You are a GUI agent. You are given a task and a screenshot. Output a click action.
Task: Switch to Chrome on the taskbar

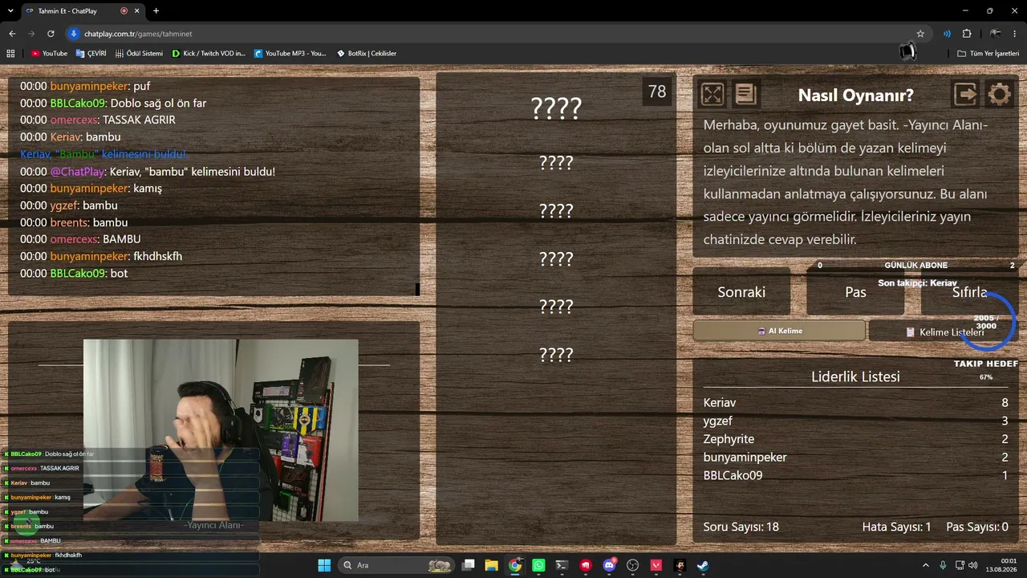point(515,565)
